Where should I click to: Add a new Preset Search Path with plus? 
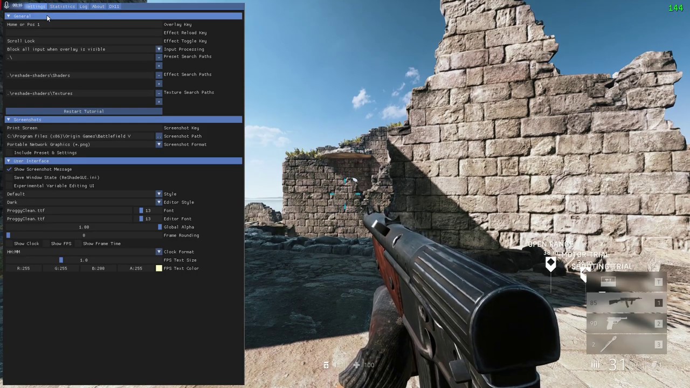158,66
